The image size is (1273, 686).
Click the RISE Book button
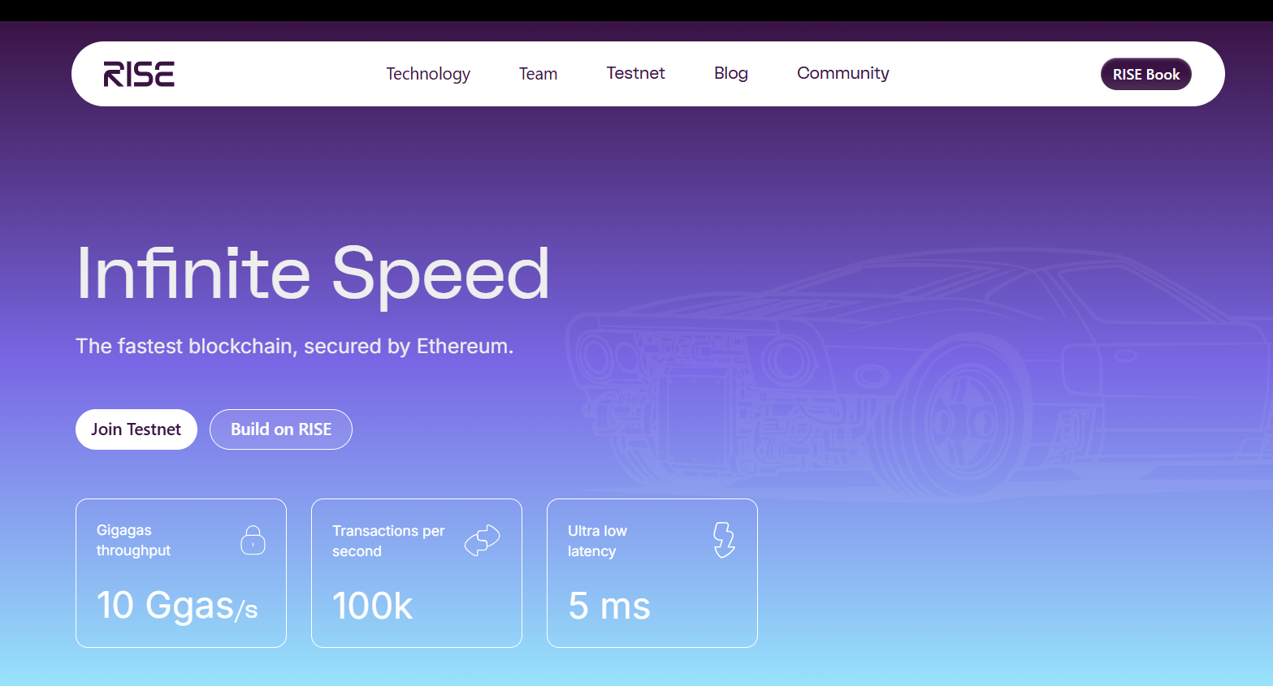click(1146, 74)
